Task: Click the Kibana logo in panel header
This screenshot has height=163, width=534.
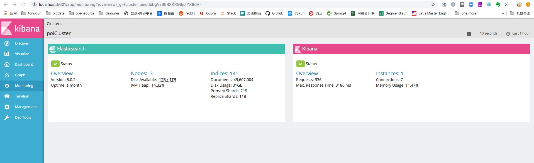Action: (298, 49)
